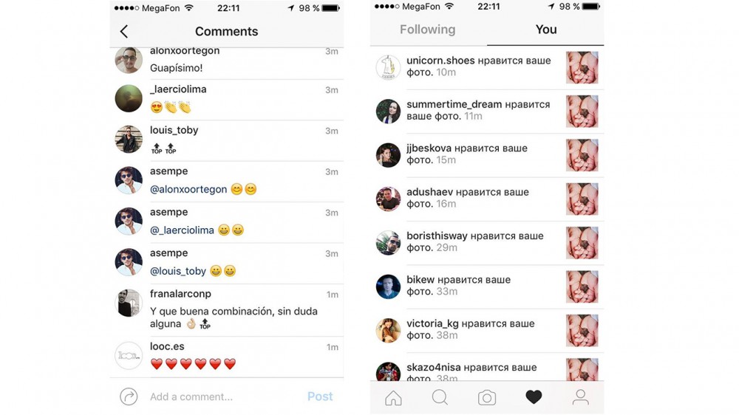The width and height of the screenshot is (739, 415).
Task: Tap the Camera icon in bottom bar
Action: pos(486,397)
